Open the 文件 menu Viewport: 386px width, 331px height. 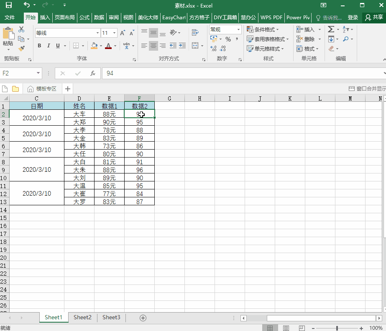[10, 18]
